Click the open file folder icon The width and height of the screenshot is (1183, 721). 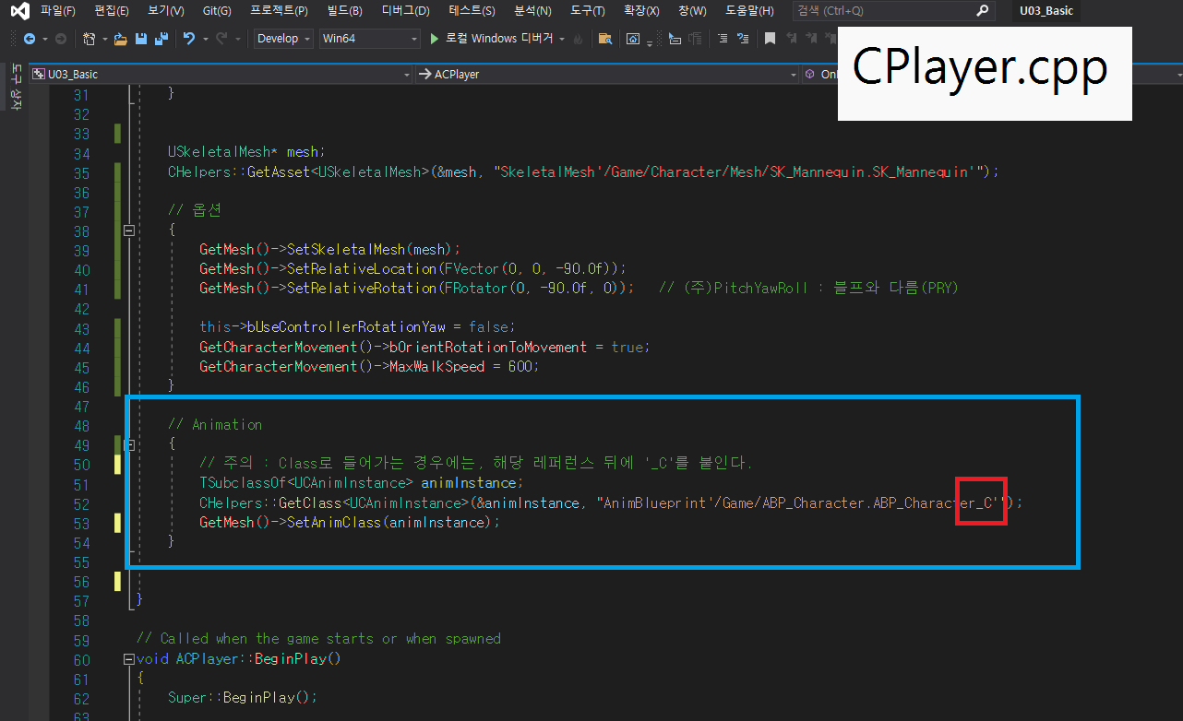click(120, 39)
